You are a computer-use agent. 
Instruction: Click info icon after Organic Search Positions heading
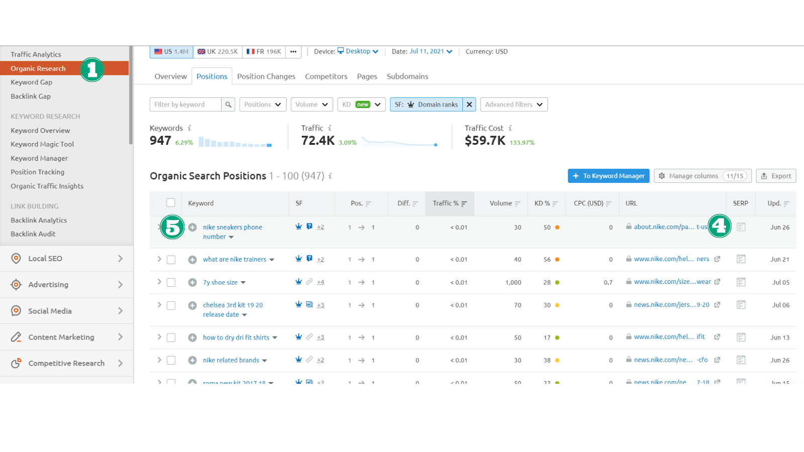point(330,176)
